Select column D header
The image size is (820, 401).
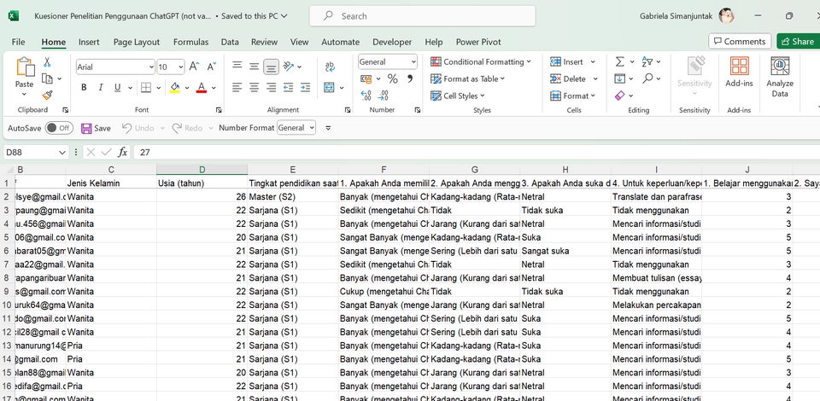tap(202, 169)
